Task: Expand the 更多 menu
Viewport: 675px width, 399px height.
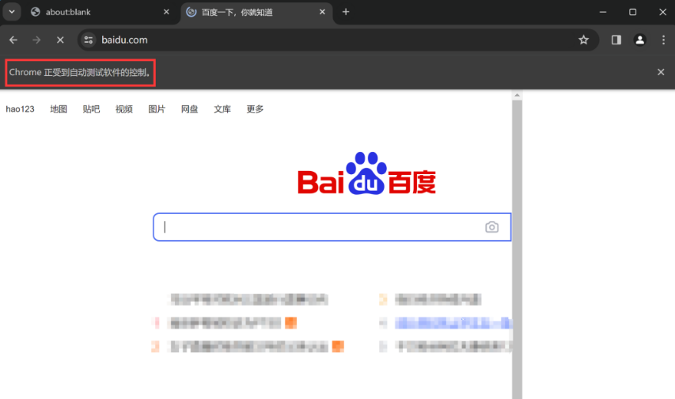Action: point(255,109)
